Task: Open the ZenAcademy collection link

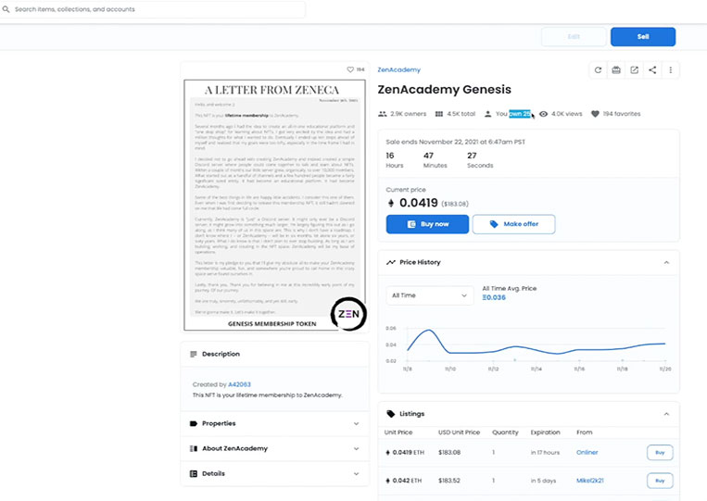Action: (399, 69)
